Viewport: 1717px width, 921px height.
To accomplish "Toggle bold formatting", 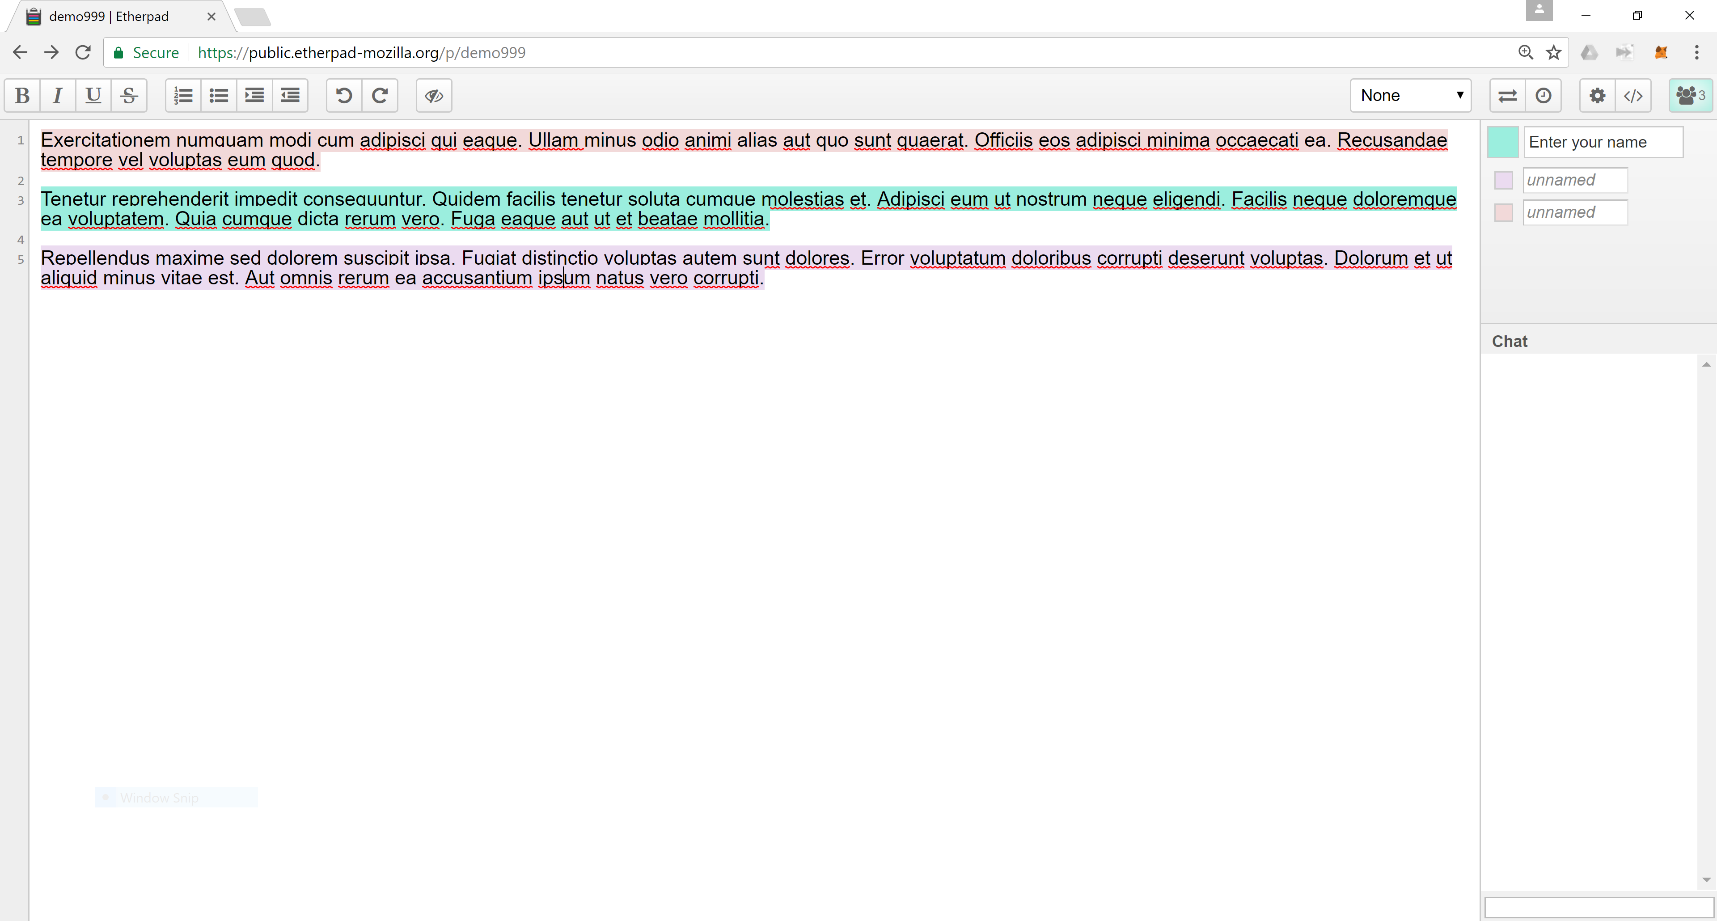I will (22, 95).
